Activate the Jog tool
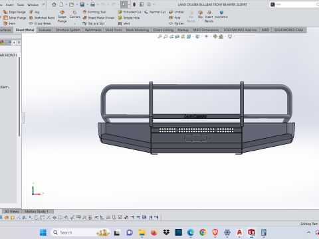Screen dimensions: 319x239 pos(34,12)
